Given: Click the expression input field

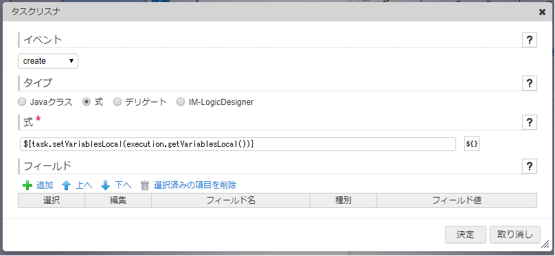Looking at the screenshot, I should pos(238,144).
